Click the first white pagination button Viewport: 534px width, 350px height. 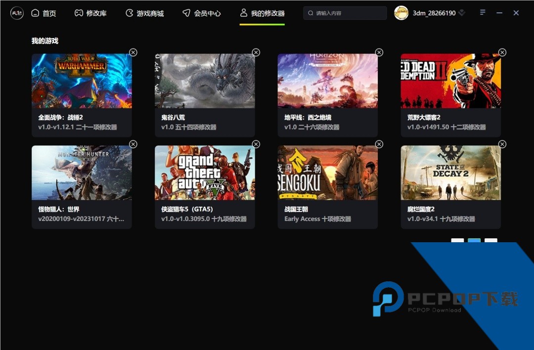pyautogui.click(x=457, y=240)
